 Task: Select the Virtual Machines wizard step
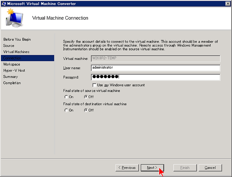pos(16,52)
